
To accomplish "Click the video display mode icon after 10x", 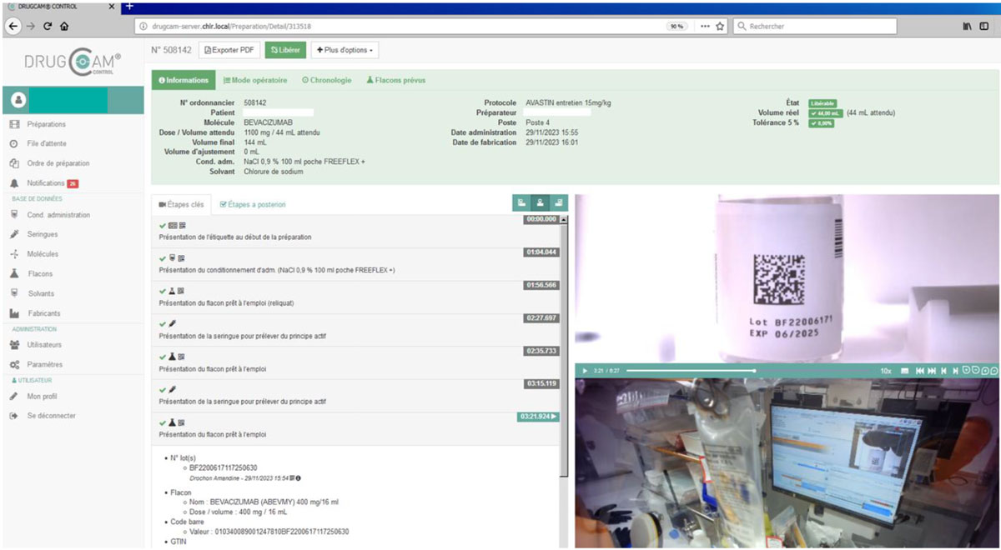I will point(904,371).
